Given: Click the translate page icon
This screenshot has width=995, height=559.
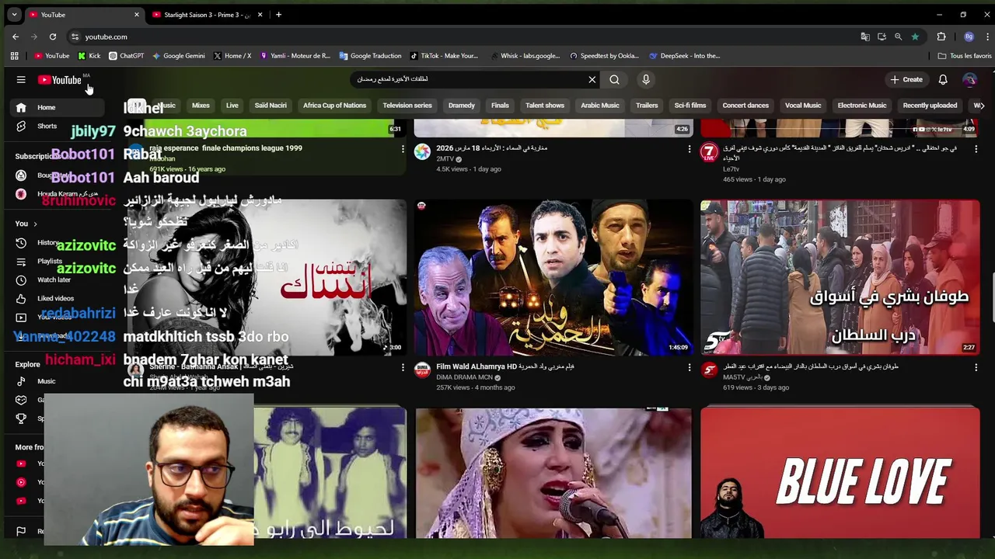Looking at the screenshot, I should 865,36.
